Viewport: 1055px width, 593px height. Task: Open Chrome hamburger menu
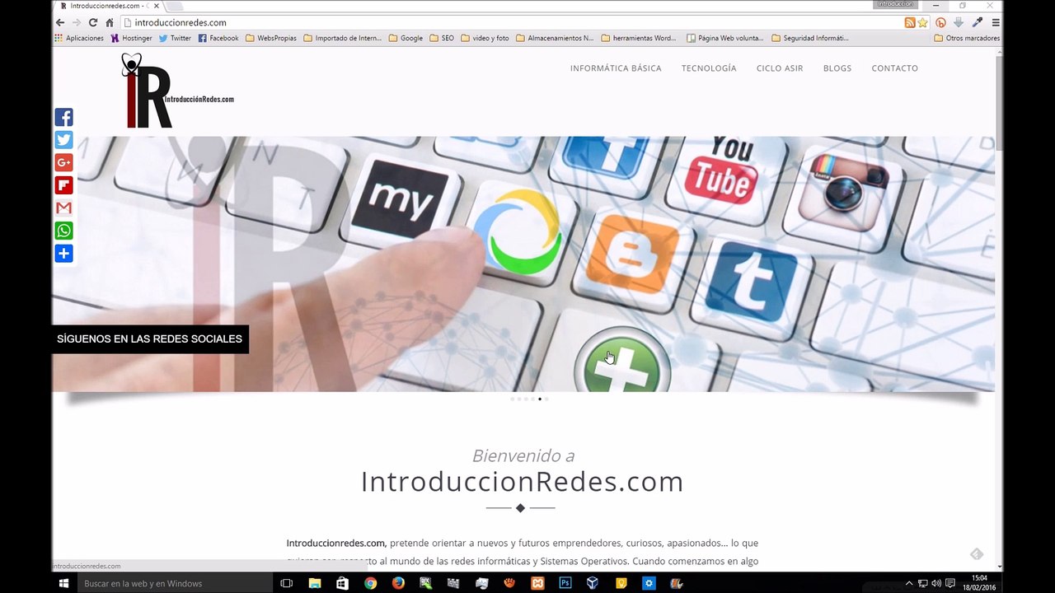(996, 22)
